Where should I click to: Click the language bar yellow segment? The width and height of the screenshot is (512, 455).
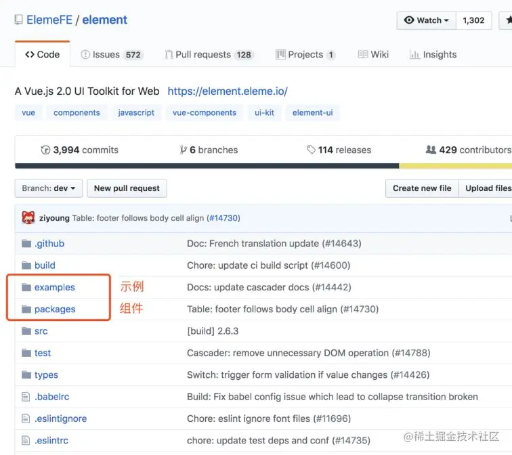click(456, 166)
